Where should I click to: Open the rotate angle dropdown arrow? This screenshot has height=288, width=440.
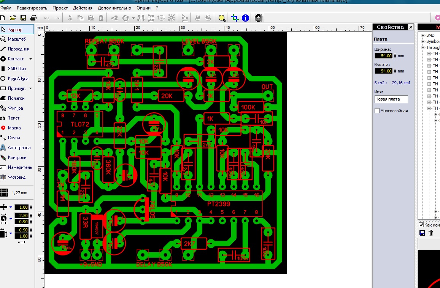[133, 18]
